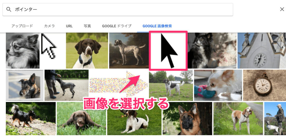This screenshot has width=286, height=136.
Task: Pick the grayscale long-haired chihuahua photo
Action: [23, 51]
